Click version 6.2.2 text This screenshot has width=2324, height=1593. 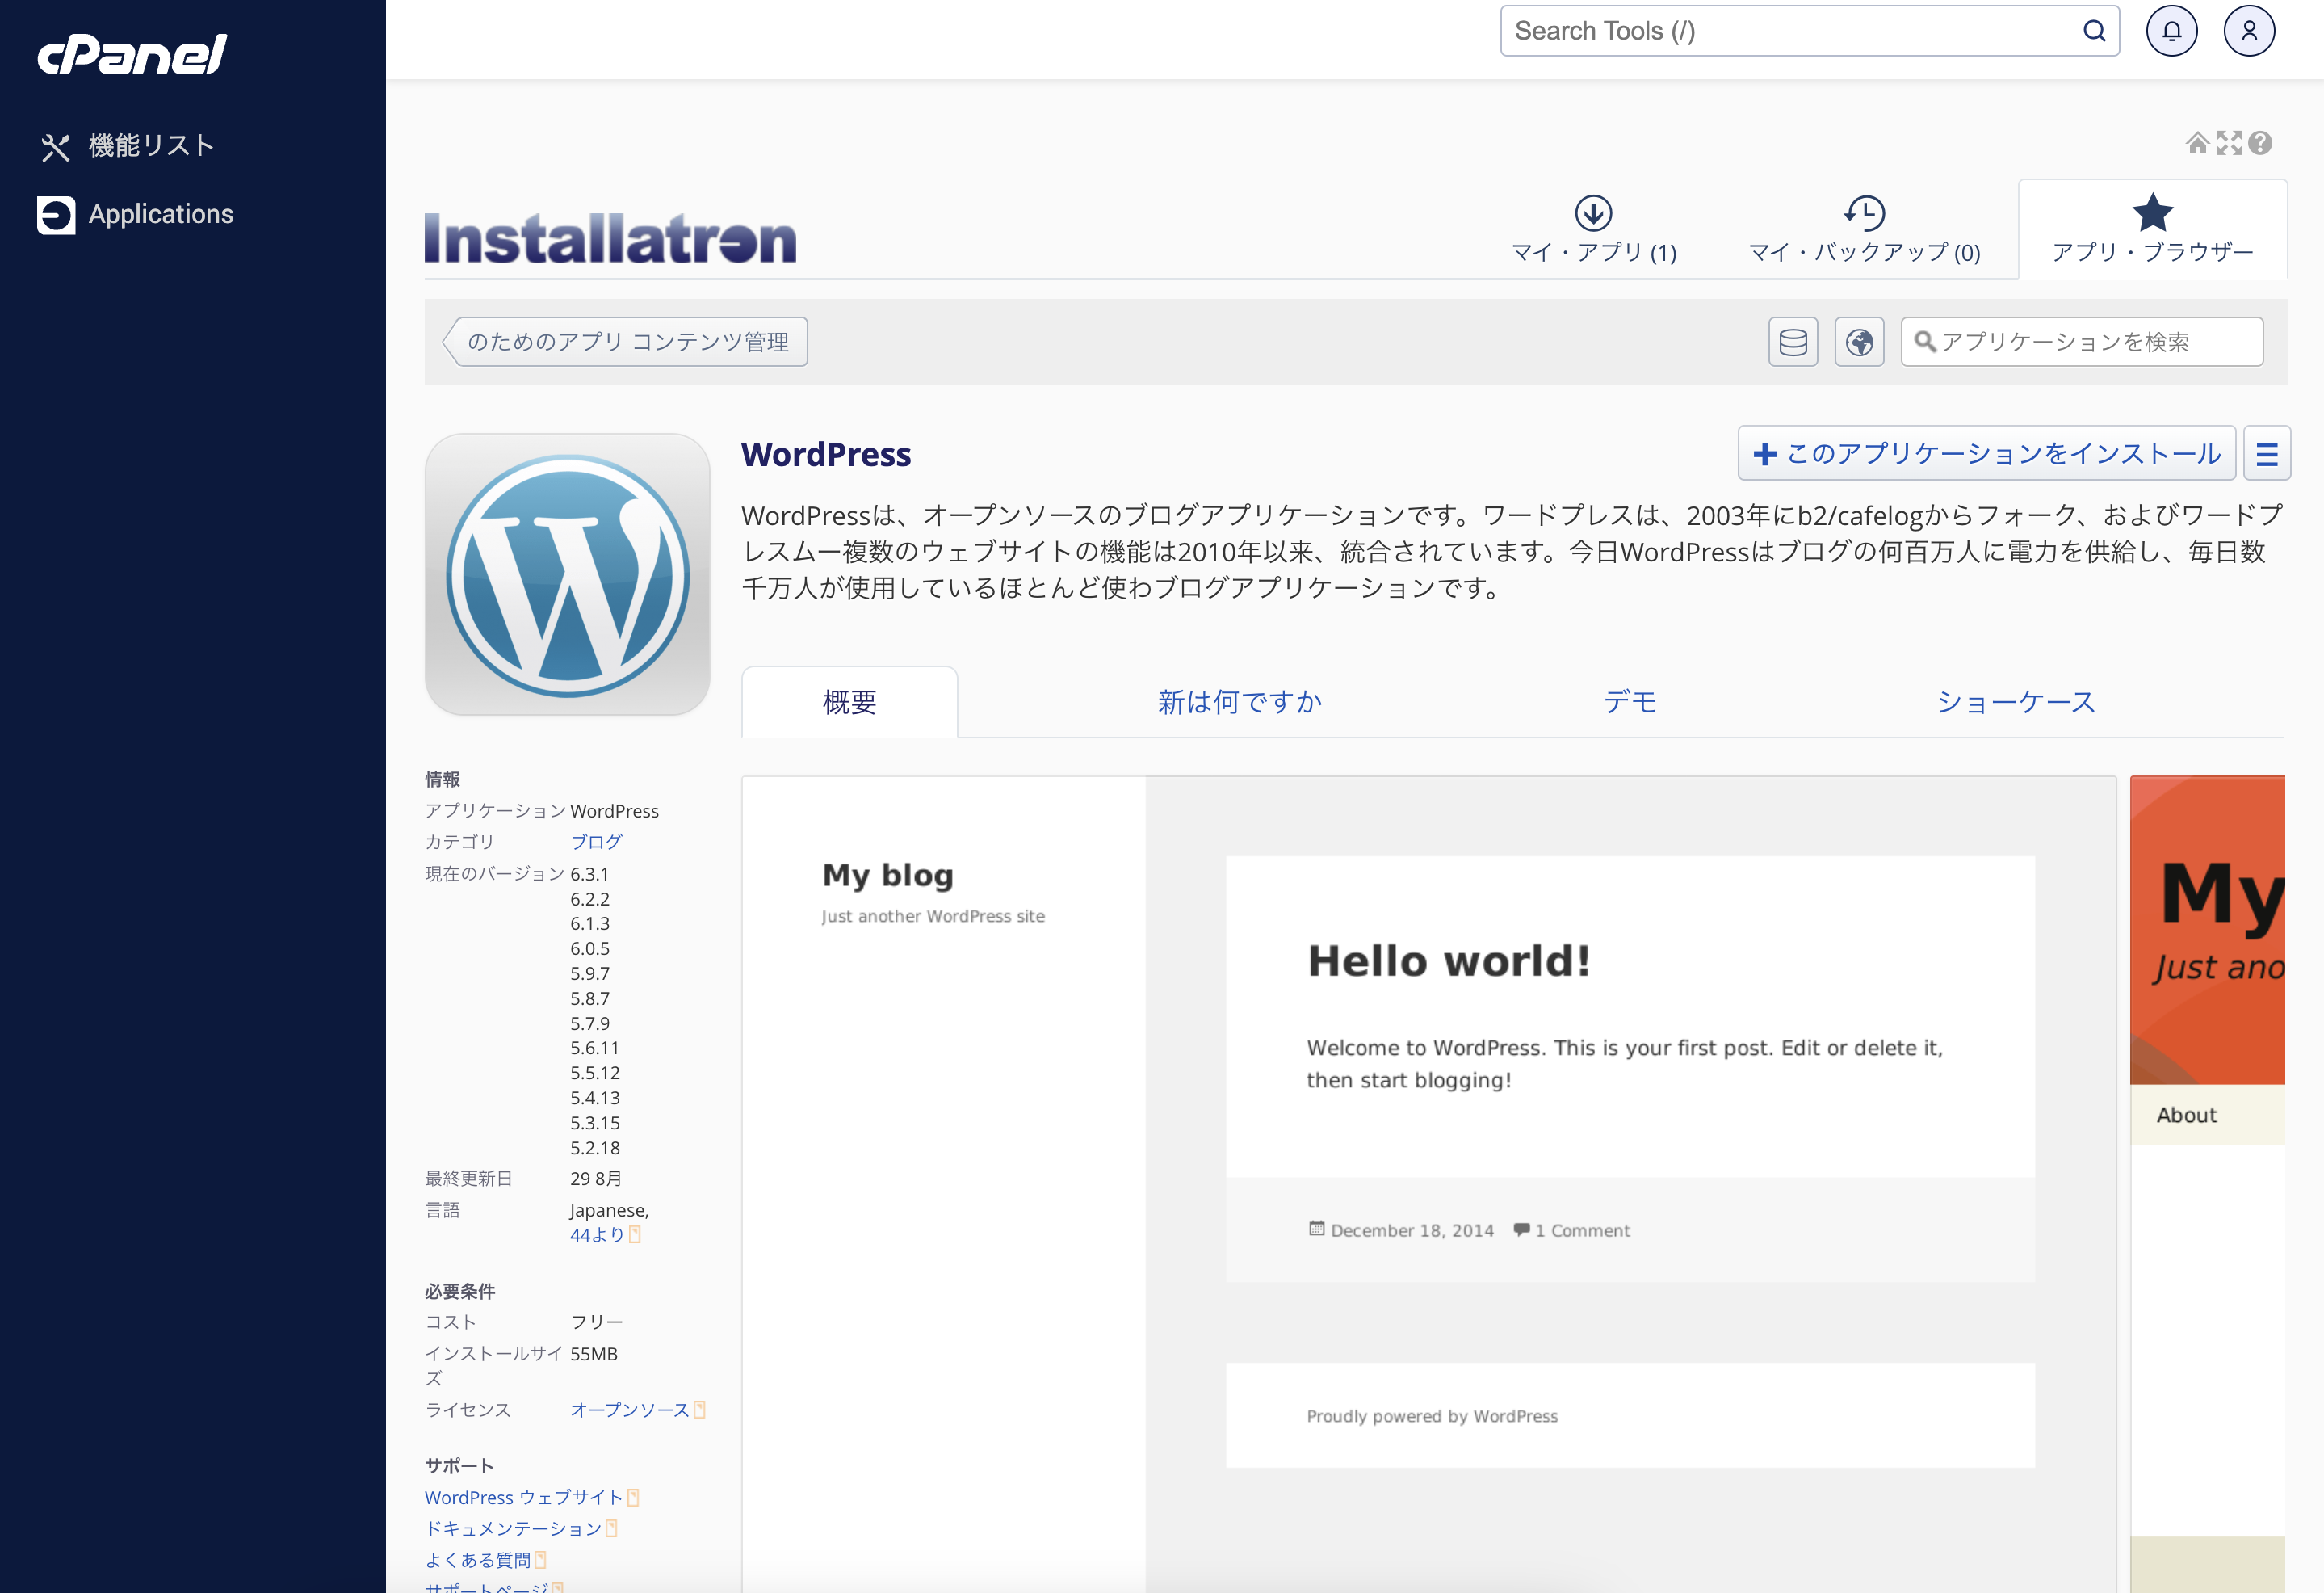tap(590, 898)
